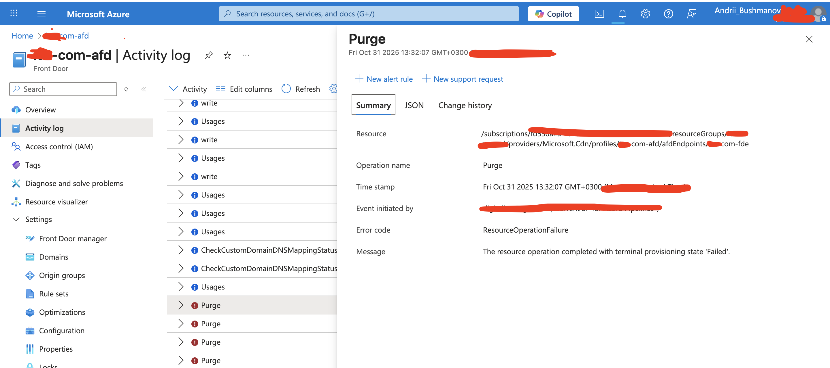Open portal settings gear icon
The image size is (830, 368).
[x=645, y=14]
